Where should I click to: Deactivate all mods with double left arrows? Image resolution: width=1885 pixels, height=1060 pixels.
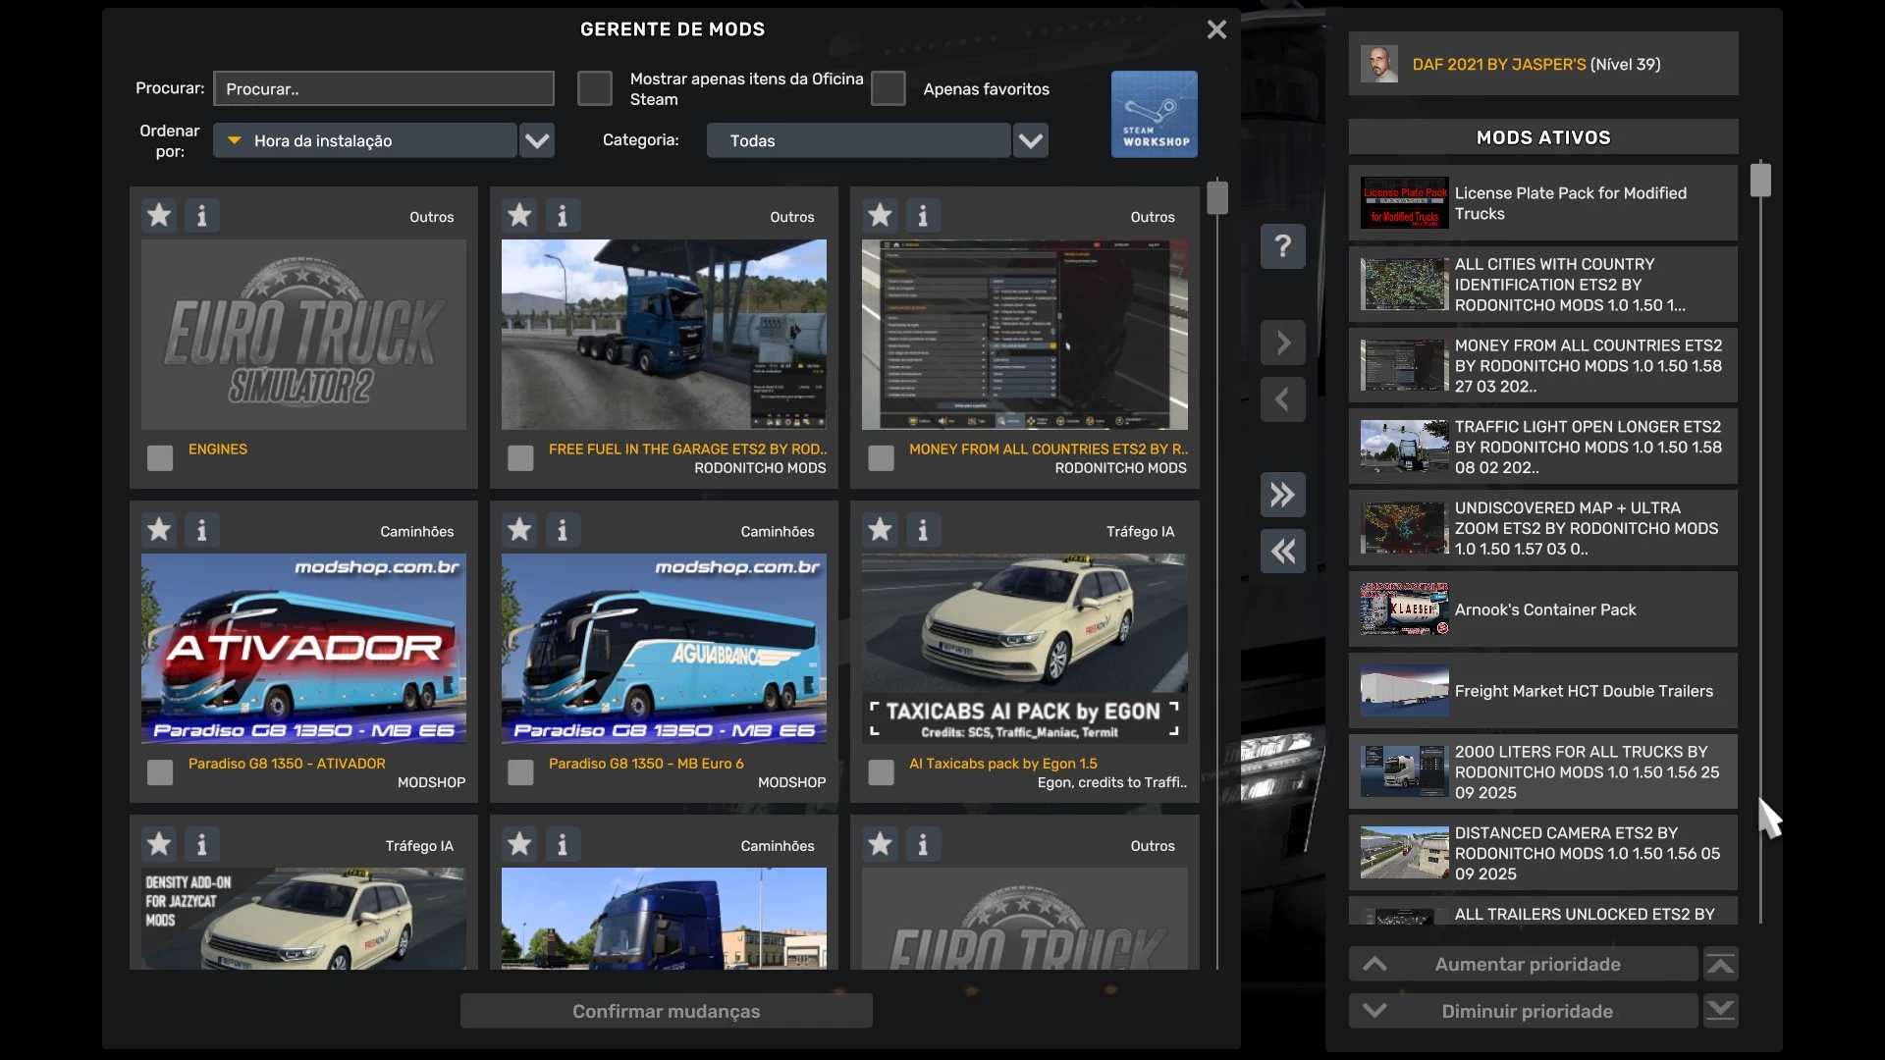[x=1282, y=552]
